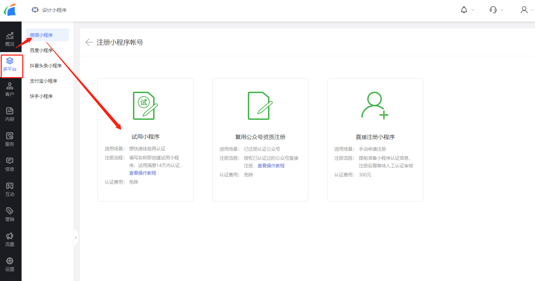
Task: Collapse the submenu panel with arrow handle
Action: (x=76, y=238)
